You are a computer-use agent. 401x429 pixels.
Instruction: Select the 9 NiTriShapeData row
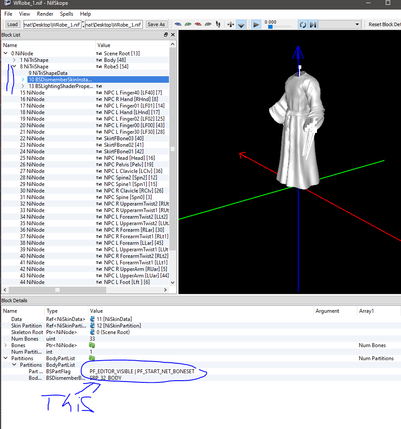pos(85,73)
